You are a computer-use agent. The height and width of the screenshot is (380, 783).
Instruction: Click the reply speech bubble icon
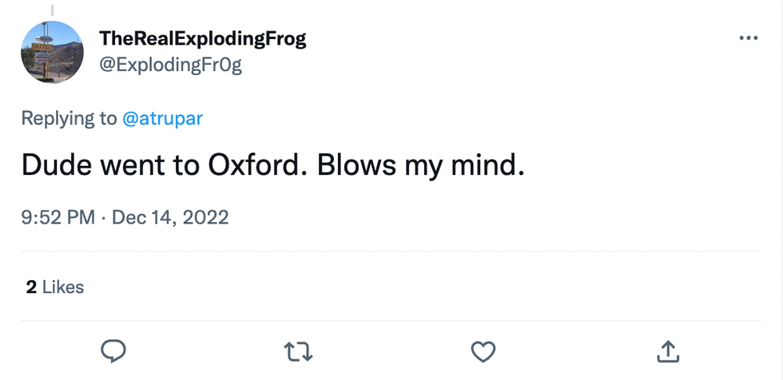point(113,350)
